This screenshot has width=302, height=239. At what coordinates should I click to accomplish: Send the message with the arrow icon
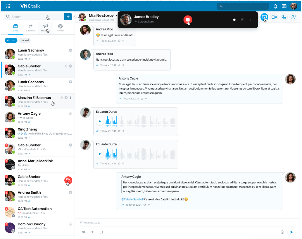(x=291, y=232)
